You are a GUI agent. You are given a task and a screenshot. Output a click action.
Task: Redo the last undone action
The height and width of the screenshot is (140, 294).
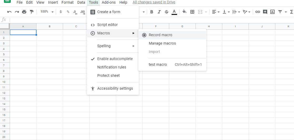[x=17, y=12]
